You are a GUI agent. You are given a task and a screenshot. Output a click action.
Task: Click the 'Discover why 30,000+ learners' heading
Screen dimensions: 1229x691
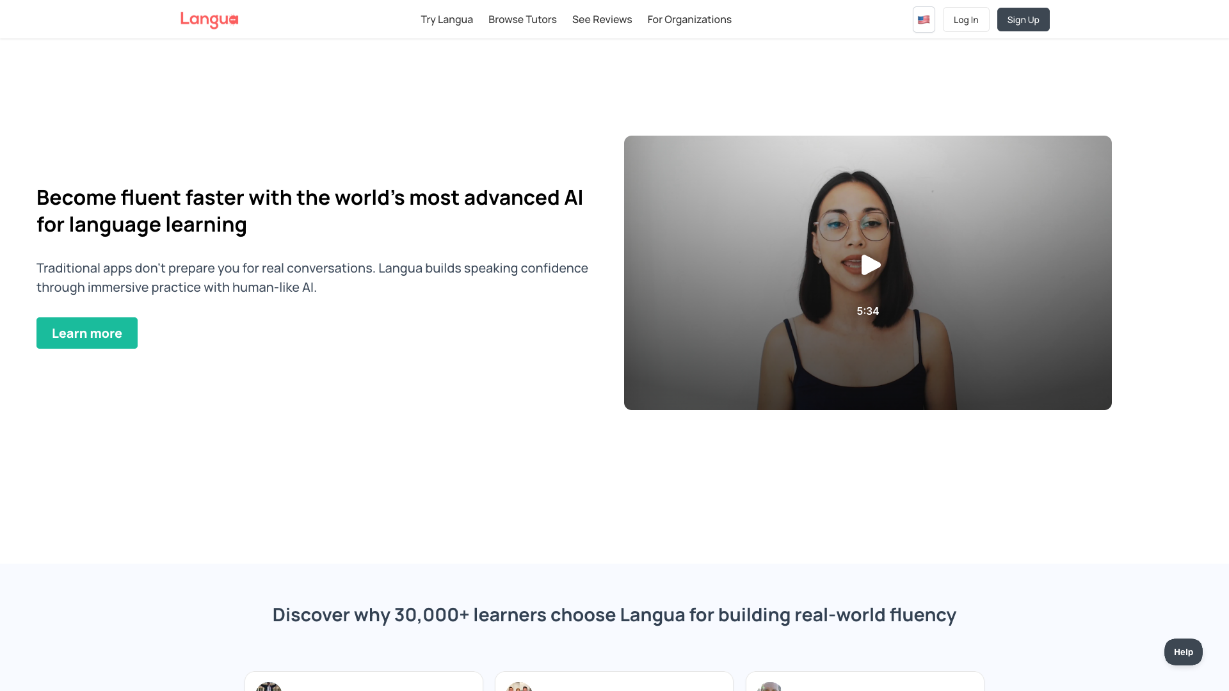614,615
